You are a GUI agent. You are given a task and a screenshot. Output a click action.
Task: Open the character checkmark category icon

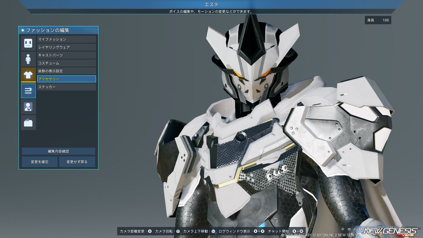point(28,106)
